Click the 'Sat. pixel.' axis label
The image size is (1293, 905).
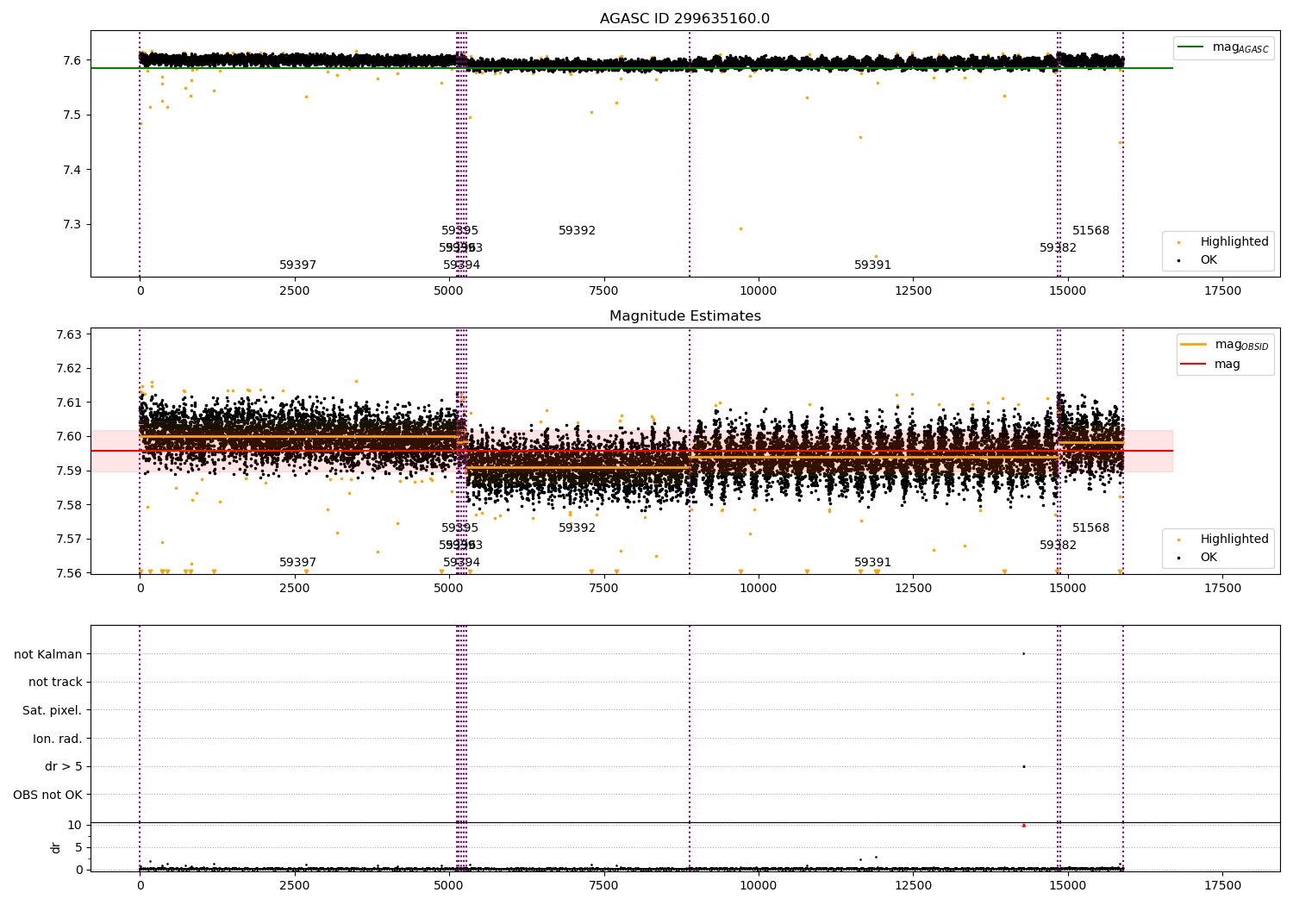tap(53, 710)
